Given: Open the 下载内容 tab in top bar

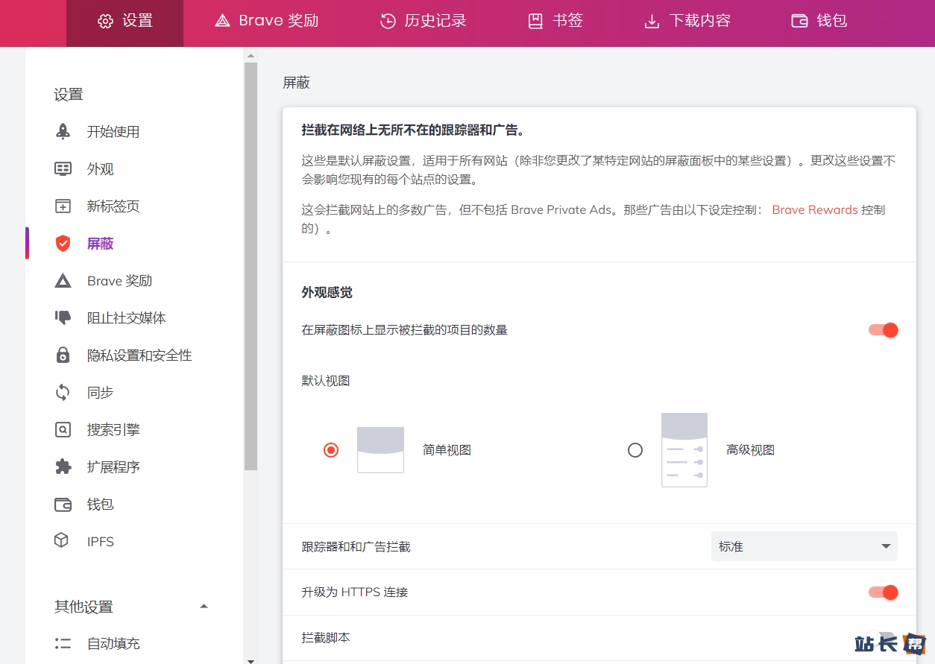Looking at the screenshot, I should click(x=687, y=21).
